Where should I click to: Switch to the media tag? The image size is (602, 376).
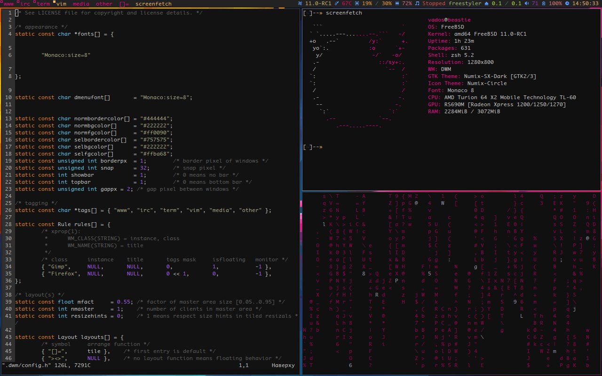pos(81,3)
